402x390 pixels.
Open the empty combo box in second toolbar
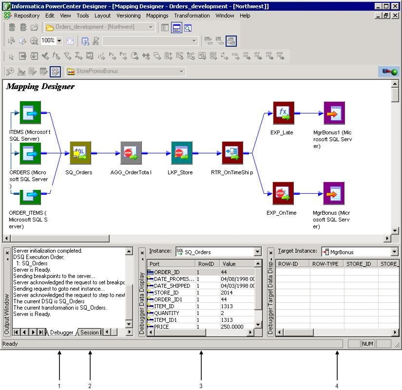194,41
